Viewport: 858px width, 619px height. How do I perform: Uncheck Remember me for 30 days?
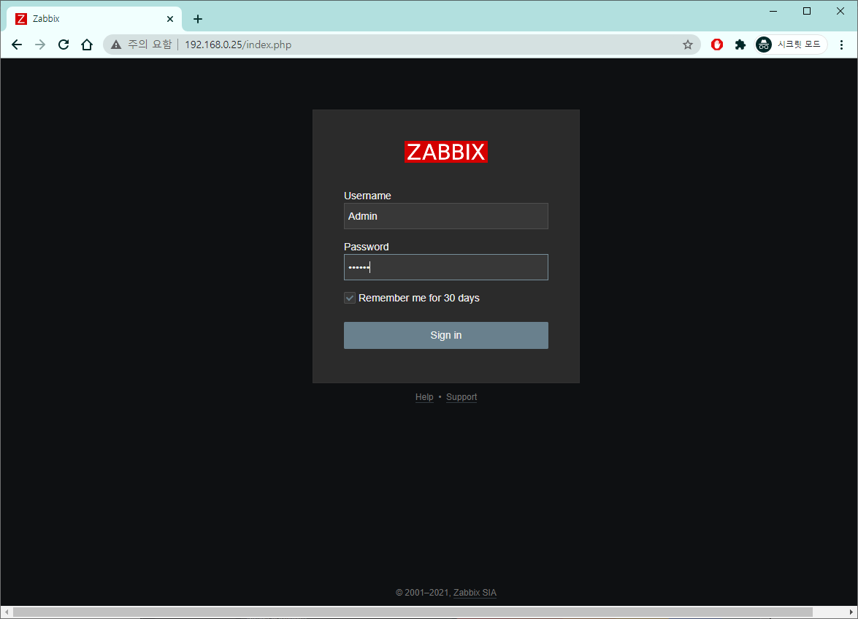(350, 298)
